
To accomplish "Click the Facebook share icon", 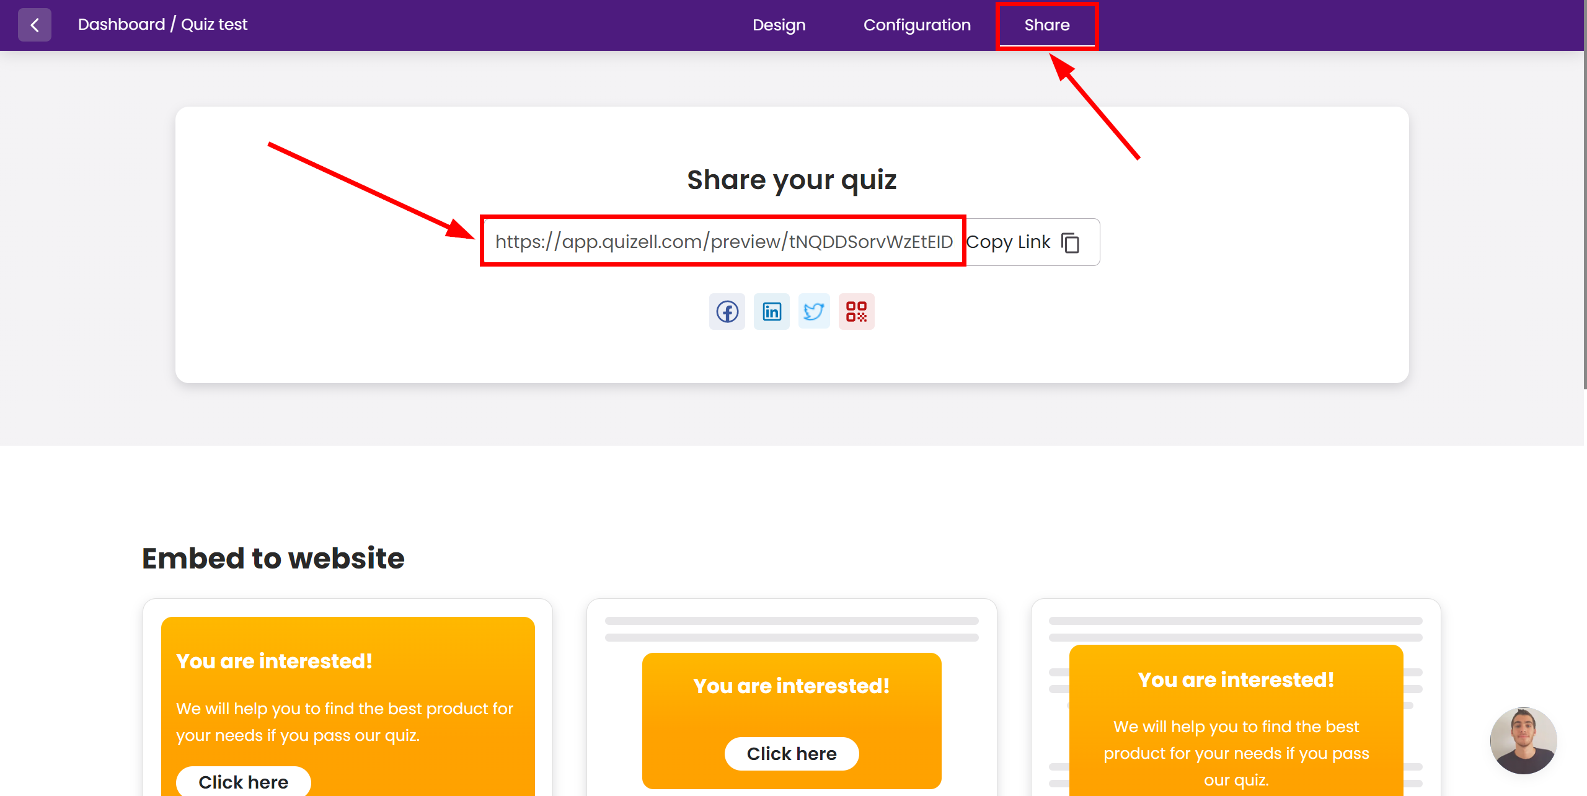I will point(728,312).
